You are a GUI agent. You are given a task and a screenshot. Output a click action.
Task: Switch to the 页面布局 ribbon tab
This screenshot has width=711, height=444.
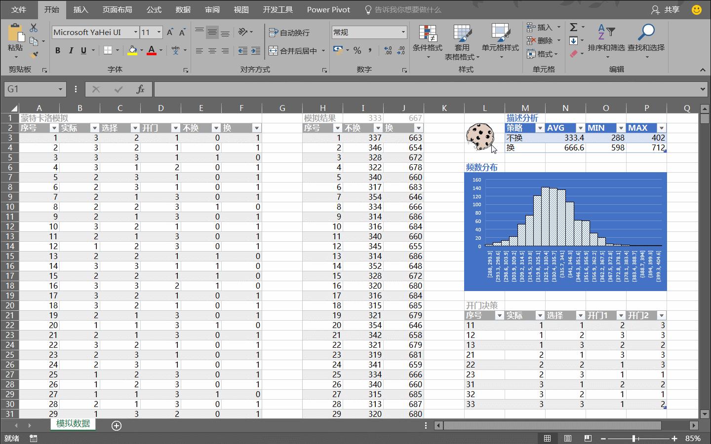click(x=117, y=10)
